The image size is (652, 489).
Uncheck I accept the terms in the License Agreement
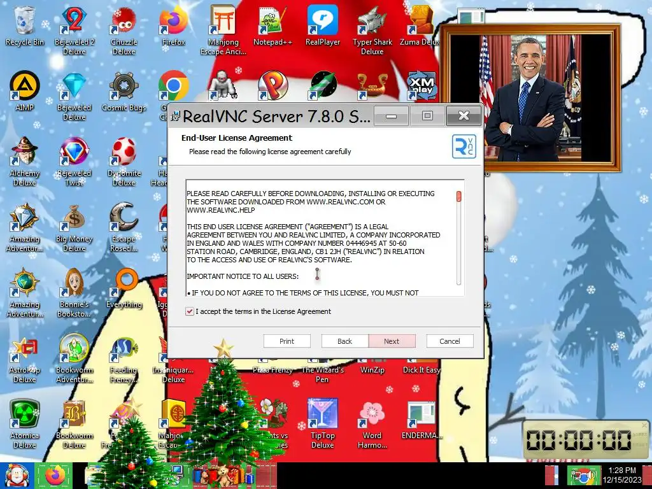point(190,311)
